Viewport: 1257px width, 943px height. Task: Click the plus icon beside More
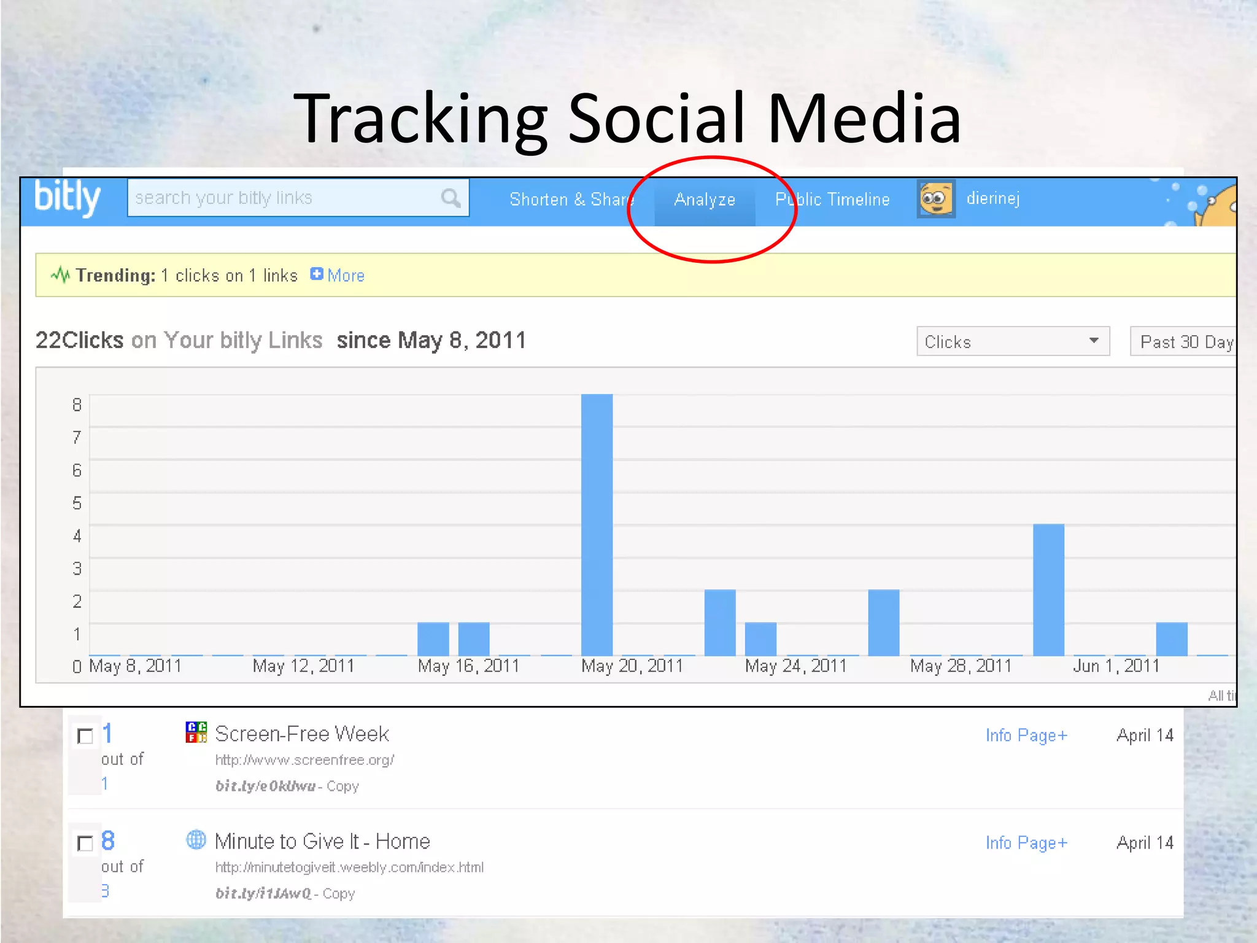tap(317, 274)
